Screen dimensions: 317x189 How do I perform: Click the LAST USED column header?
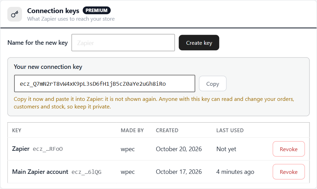pyautogui.click(x=230, y=130)
